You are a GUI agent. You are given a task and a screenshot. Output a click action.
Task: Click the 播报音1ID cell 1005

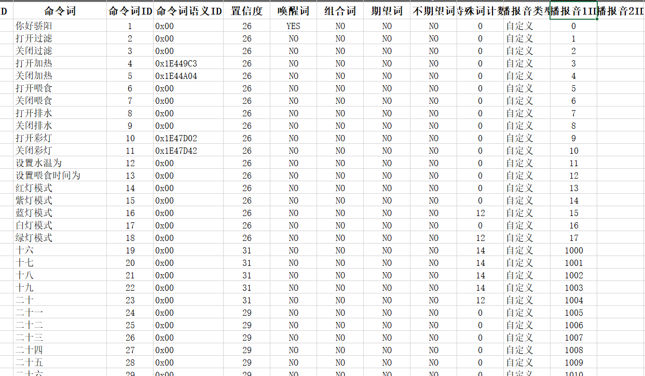573,313
